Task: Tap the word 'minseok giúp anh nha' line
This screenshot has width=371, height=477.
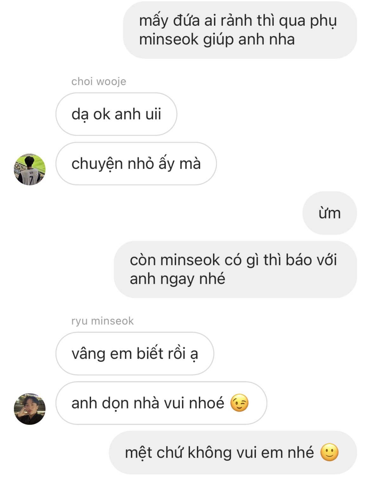Action: [217, 40]
